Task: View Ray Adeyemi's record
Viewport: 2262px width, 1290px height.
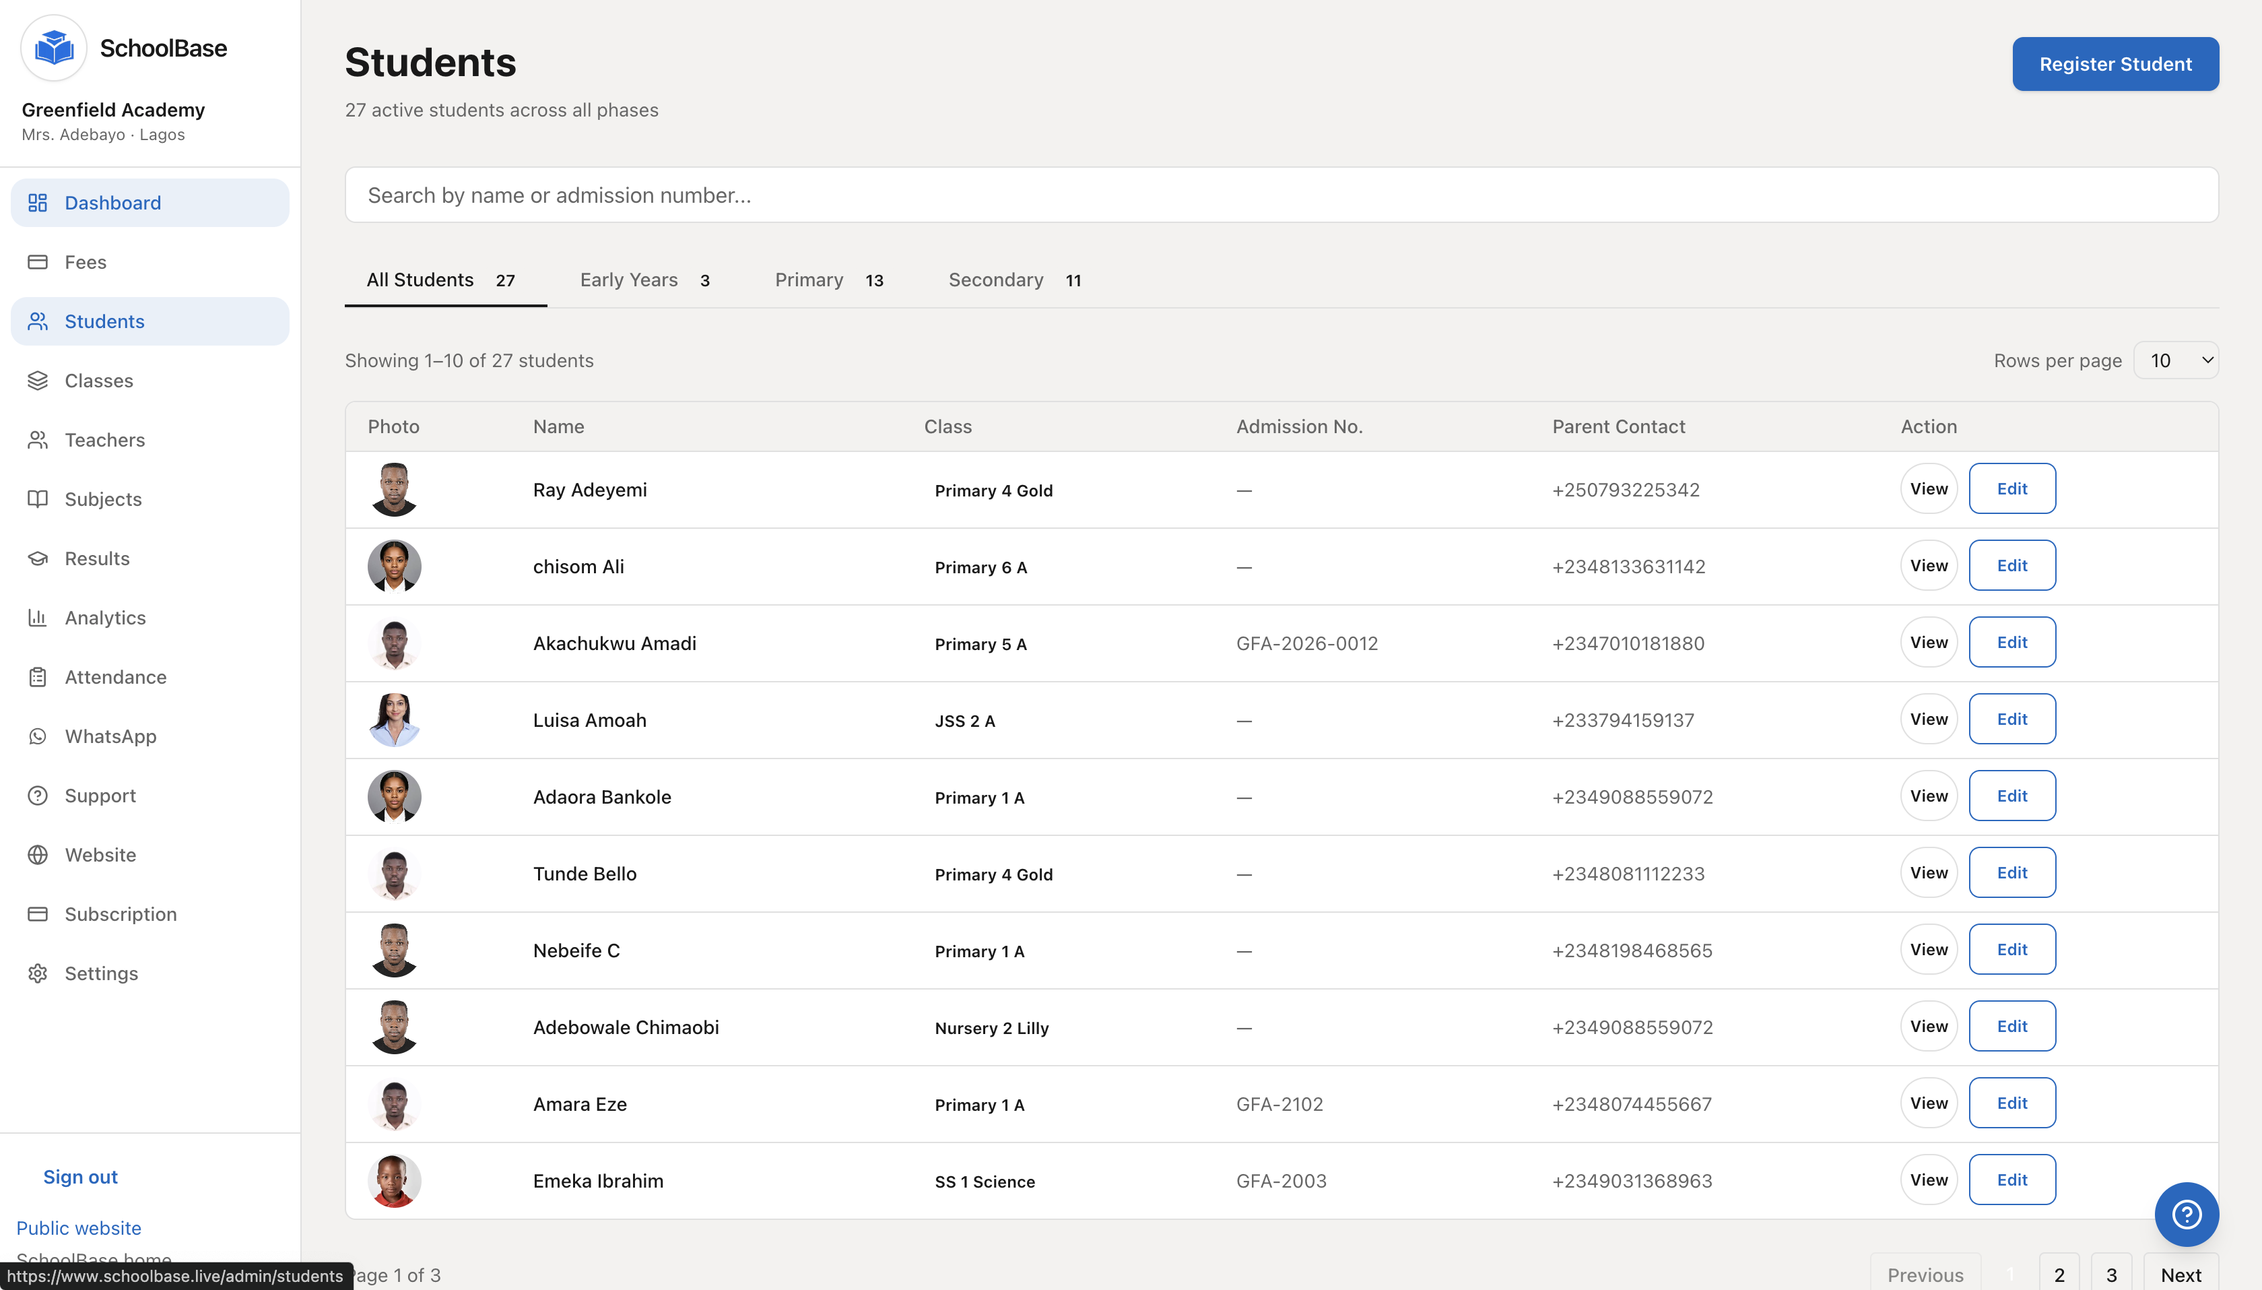Action: coord(1929,489)
